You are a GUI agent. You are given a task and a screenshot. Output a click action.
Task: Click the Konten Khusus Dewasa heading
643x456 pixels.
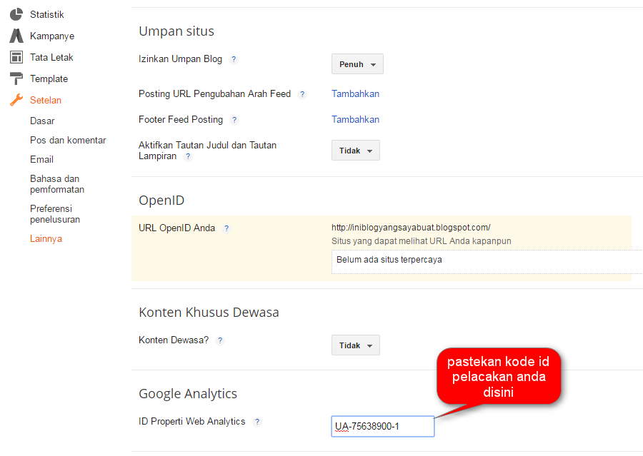tap(209, 312)
